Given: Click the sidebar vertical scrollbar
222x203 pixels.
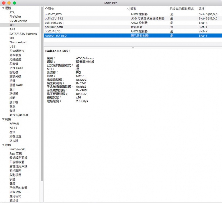Looking at the screenshot, I should pyautogui.click(x=42, y=94).
